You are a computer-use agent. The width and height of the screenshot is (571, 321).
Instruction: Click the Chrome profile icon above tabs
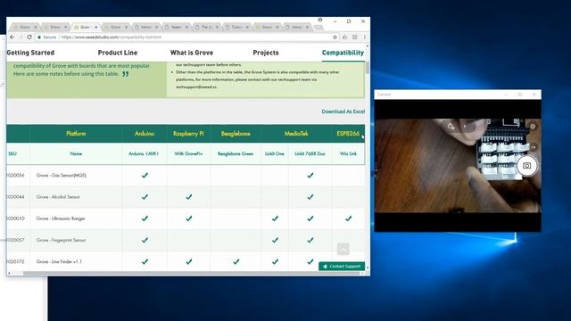coord(320,20)
